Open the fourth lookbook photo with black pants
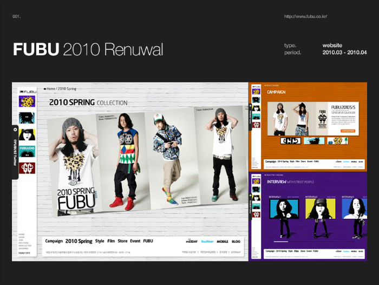This screenshot has width=379, height=285. tap(220, 155)
